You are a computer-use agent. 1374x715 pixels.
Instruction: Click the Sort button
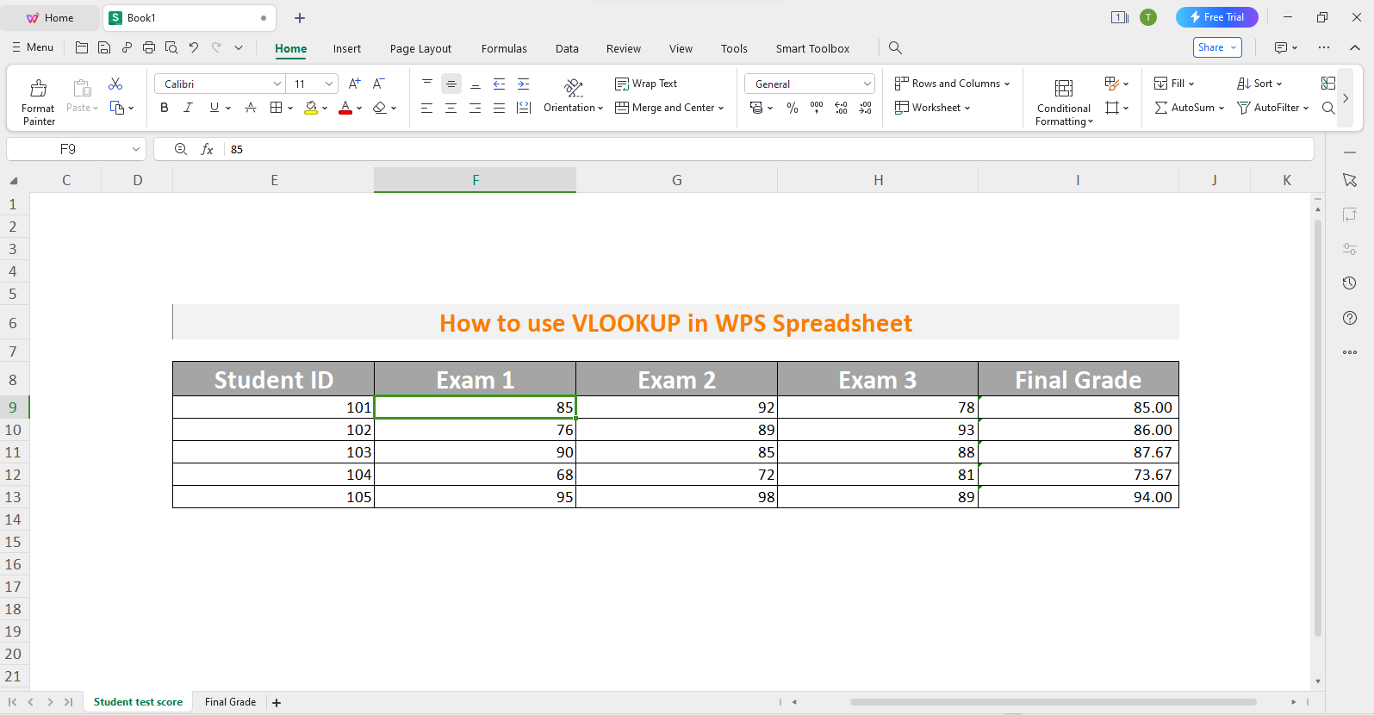click(x=1259, y=84)
